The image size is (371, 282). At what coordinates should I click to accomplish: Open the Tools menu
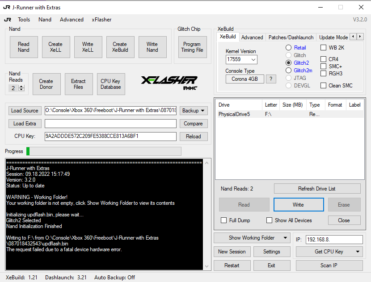coord(24,20)
